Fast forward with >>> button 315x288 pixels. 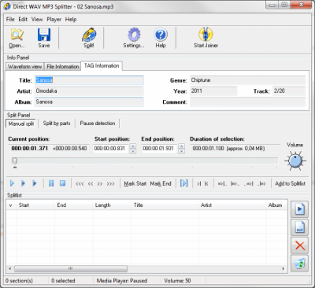[111, 183]
